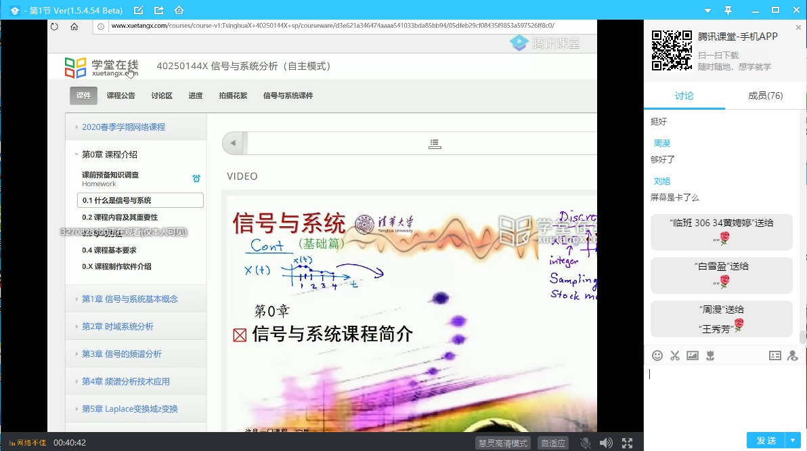Toggle the muted microphone icon
The height and width of the screenshot is (451, 807).
point(586,443)
